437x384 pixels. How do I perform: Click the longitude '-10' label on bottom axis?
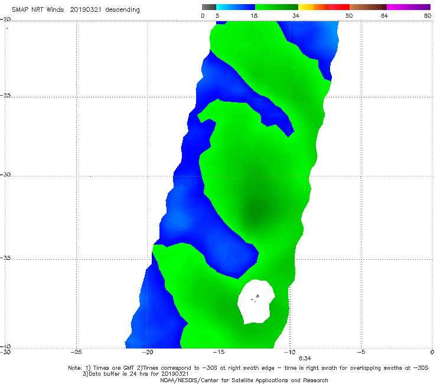(x=290, y=352)
